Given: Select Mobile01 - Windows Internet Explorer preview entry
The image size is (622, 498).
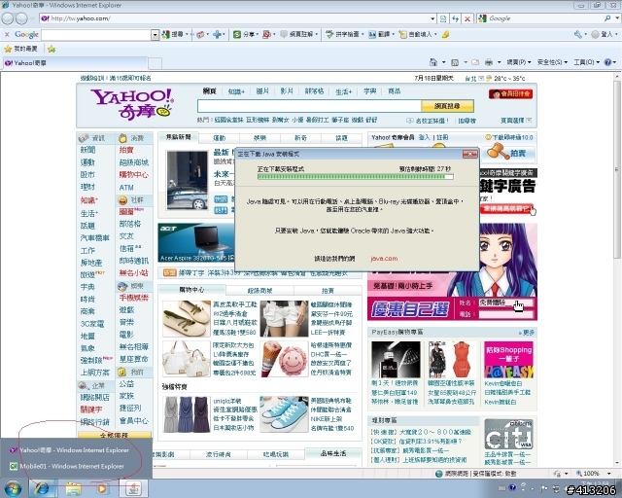Looking at the screenshot, I should [72, 466].
